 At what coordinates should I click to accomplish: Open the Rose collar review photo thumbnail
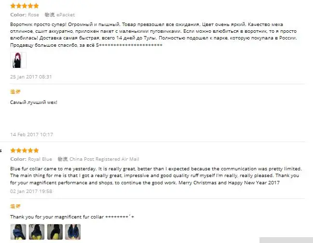pos(18,60)
